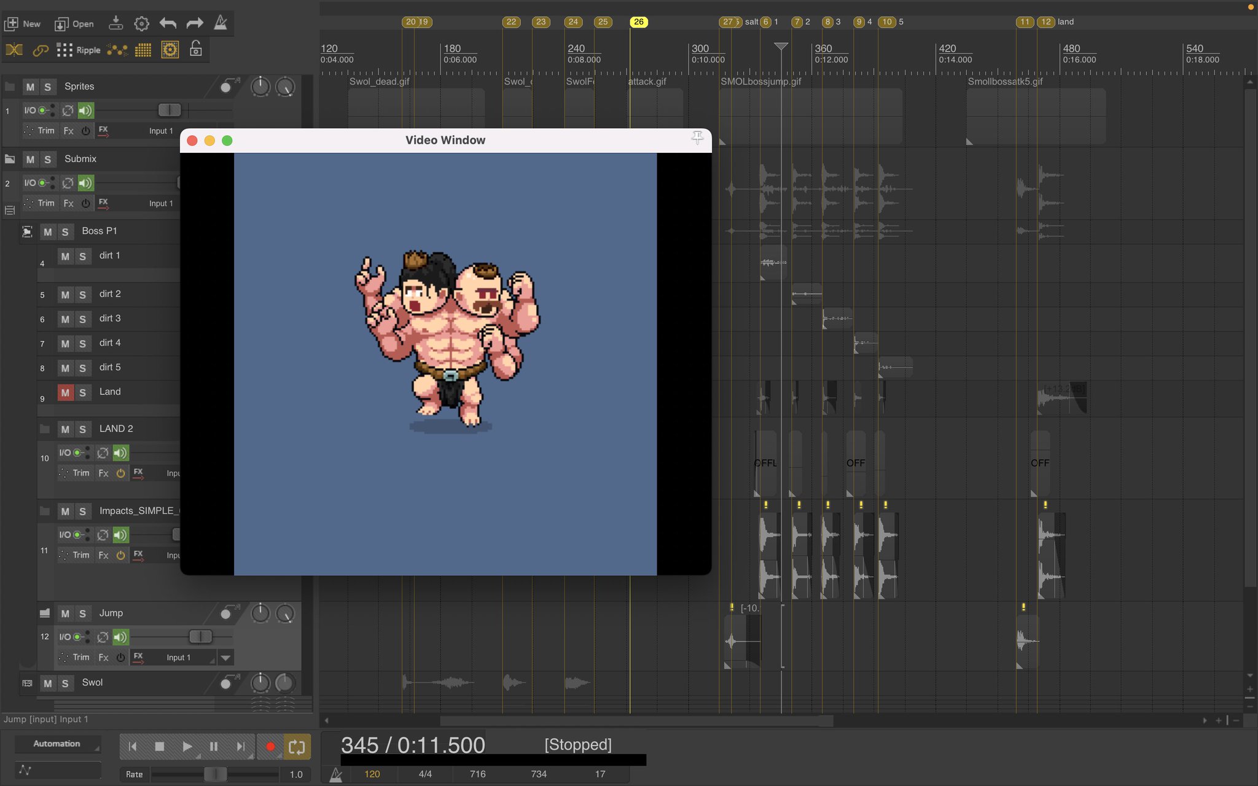Collapse the Boss P1 folder track

[x=27, y=232]
